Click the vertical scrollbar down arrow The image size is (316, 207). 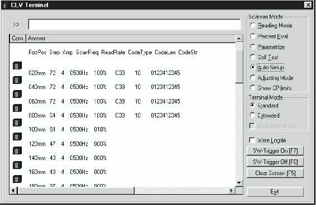coord(239,182)
